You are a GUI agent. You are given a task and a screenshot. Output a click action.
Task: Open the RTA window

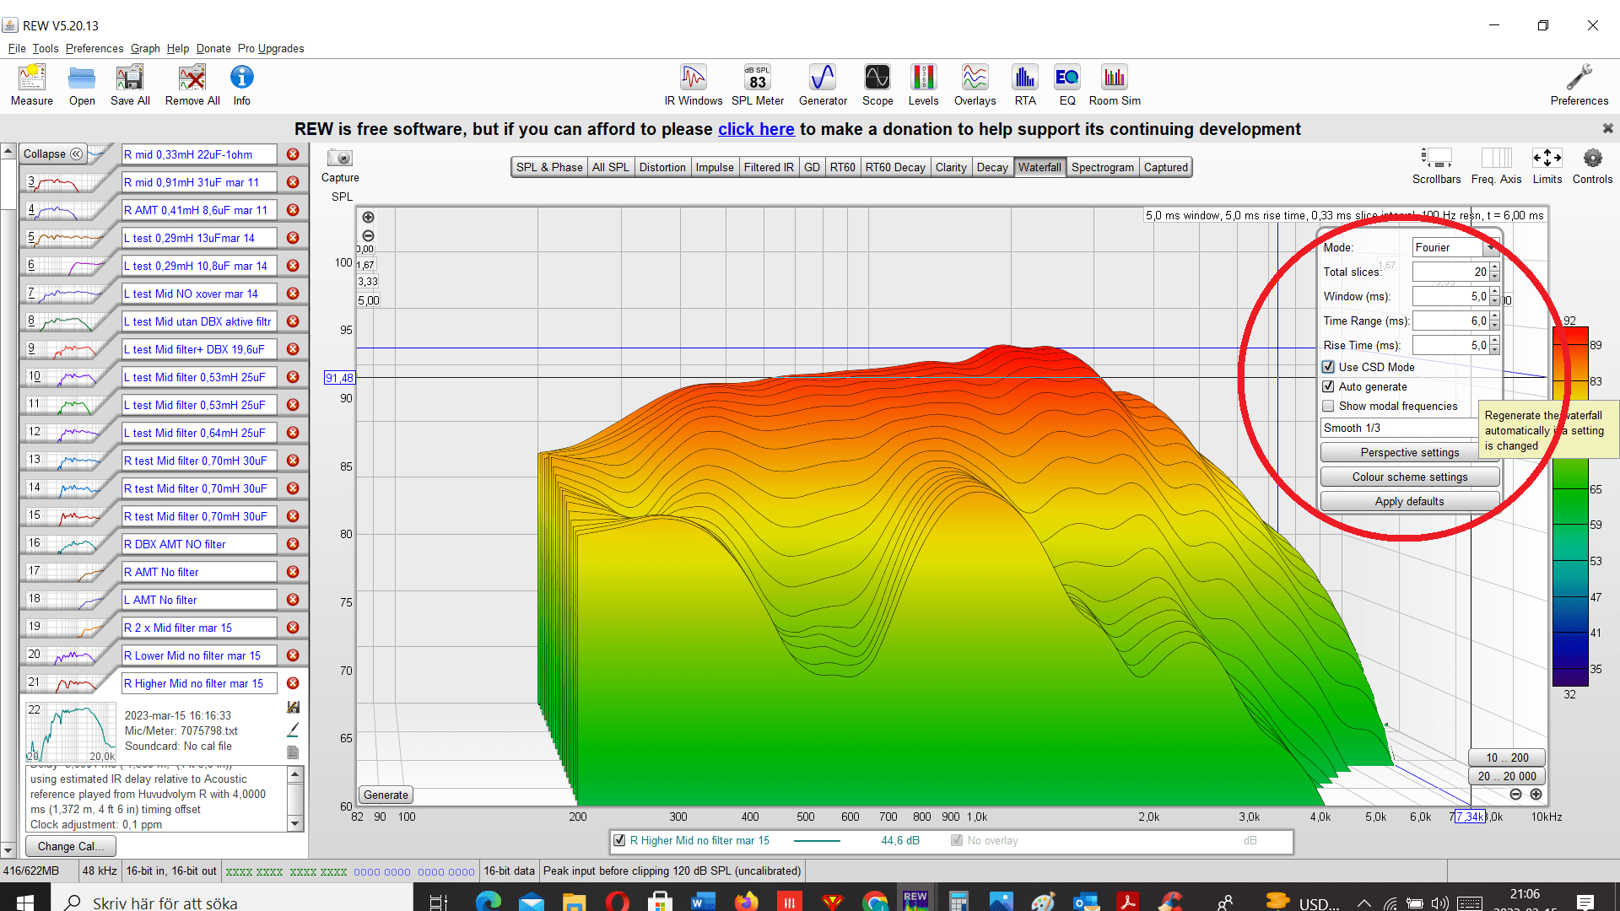[x=1025, y=85]
